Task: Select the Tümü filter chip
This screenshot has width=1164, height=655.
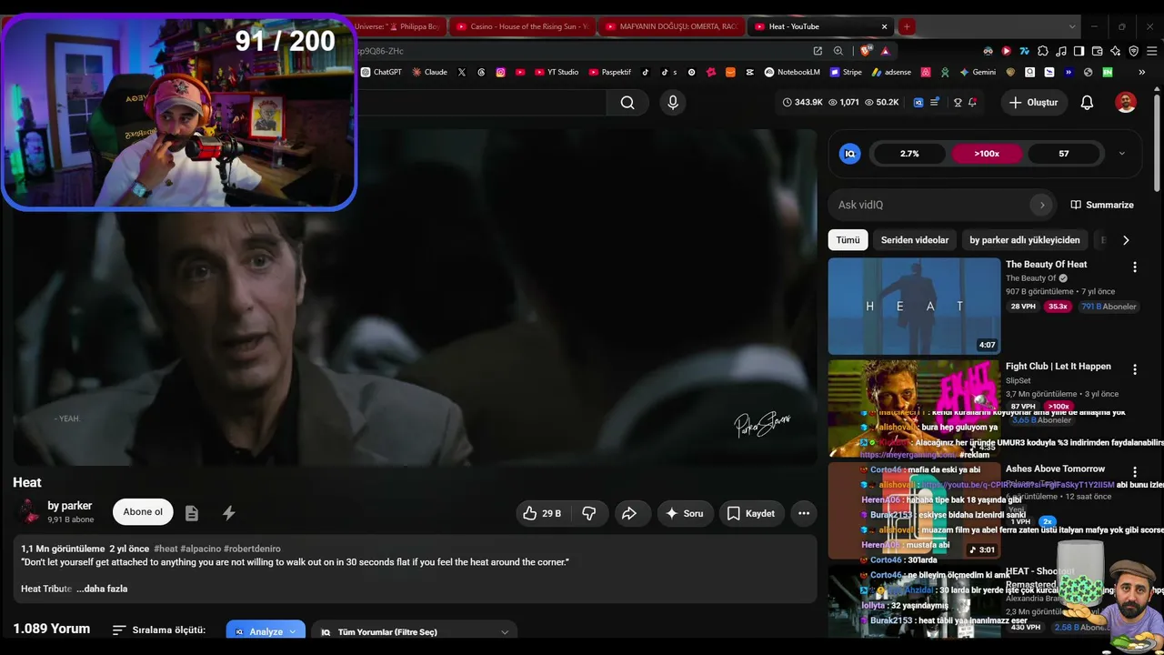Action: pos(848,240)
